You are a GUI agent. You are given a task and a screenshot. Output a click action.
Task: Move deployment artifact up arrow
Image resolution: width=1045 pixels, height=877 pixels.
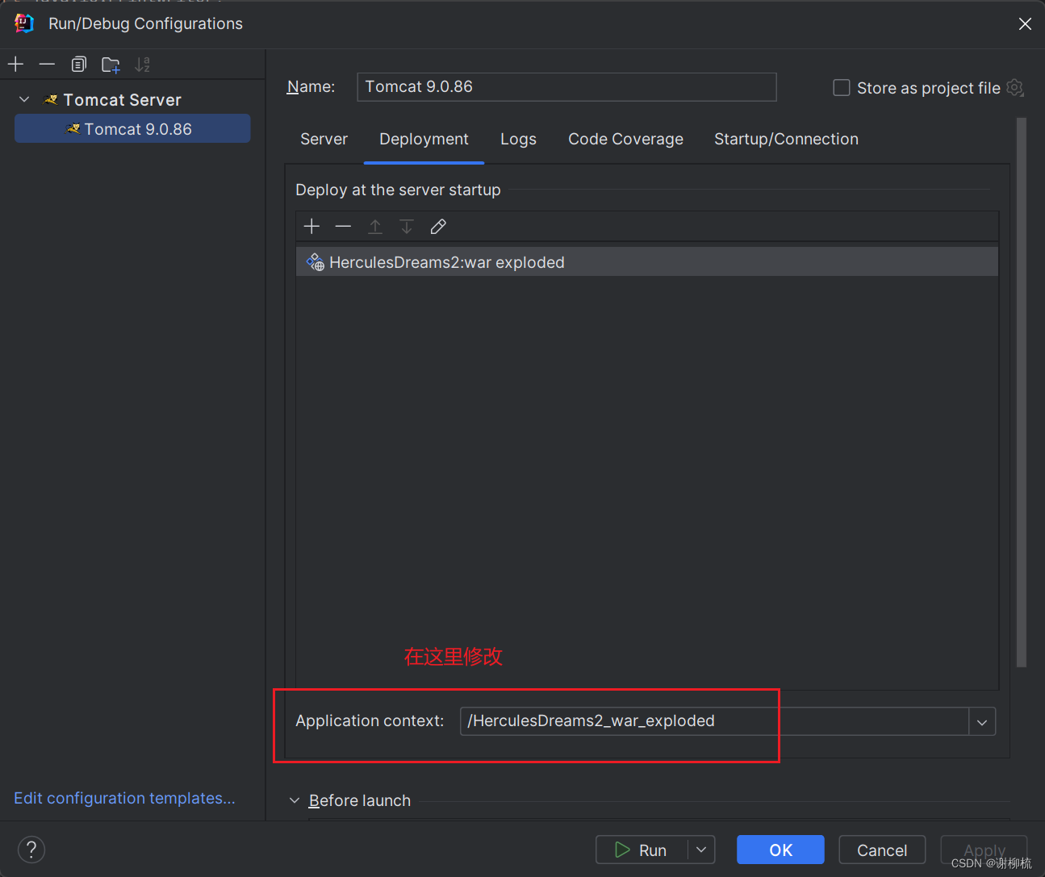pos(375,227)
